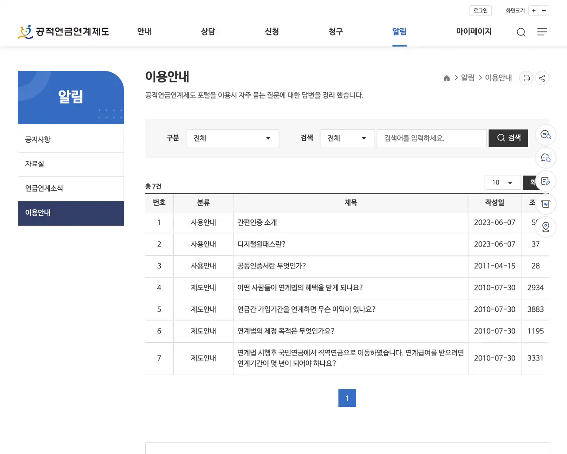This screenshot has height=454, width=567.
Task: Open the pension amount inquiry quick icon
Action: point(545,135)
